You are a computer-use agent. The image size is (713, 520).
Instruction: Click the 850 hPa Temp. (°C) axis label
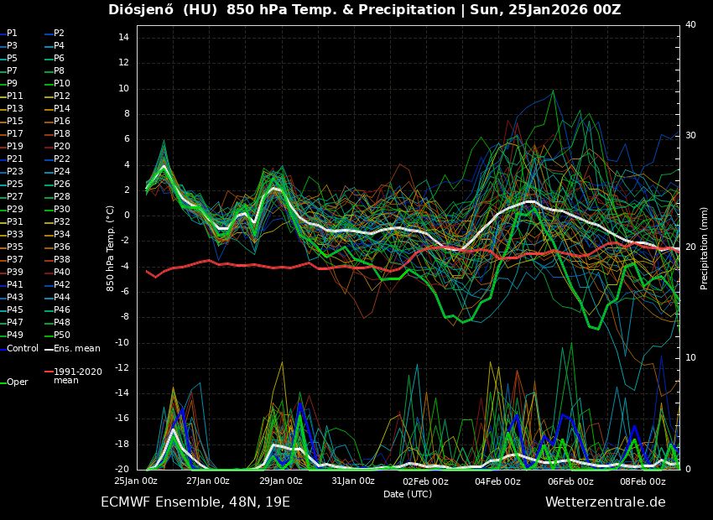111,248
